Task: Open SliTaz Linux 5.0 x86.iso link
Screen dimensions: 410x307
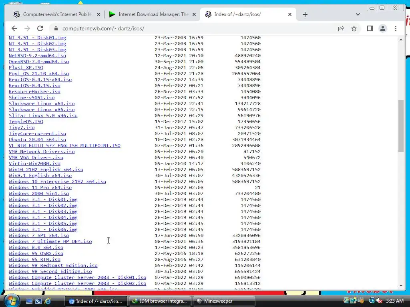Action: 43,116
